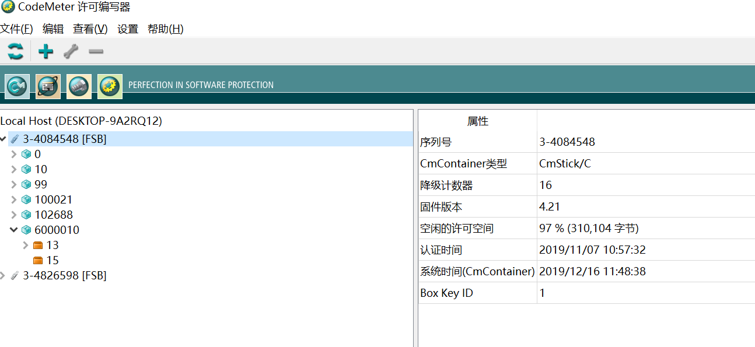The height and width of the screenshot is (347, 755).
Task: Click the wrench edit toolbar icon
Action: tap(71, 51)
